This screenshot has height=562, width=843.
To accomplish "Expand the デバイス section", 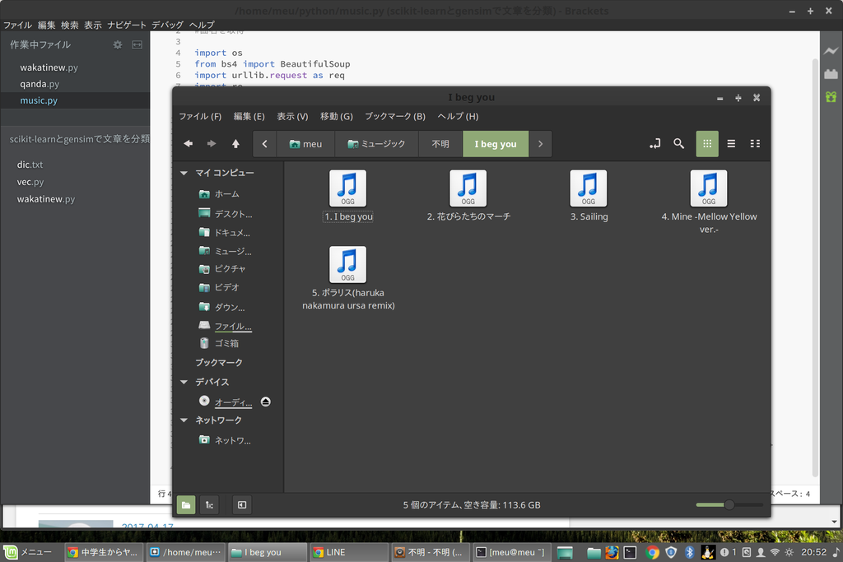I will point(183,381).
